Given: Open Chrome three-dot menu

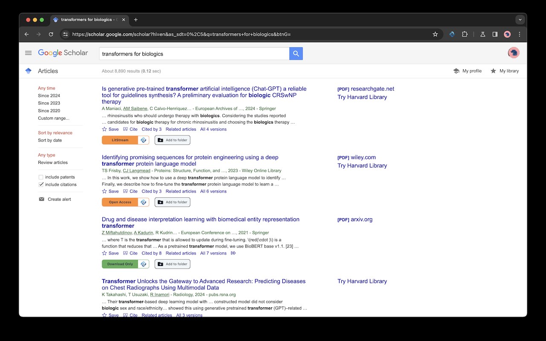Looking at the screenshot, I should click(519, 34).
